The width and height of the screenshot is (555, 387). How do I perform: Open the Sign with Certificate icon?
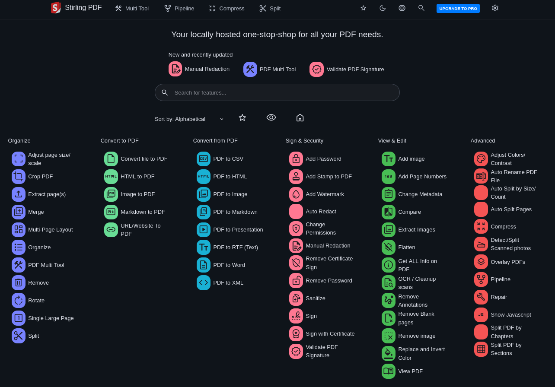[296, 334]
